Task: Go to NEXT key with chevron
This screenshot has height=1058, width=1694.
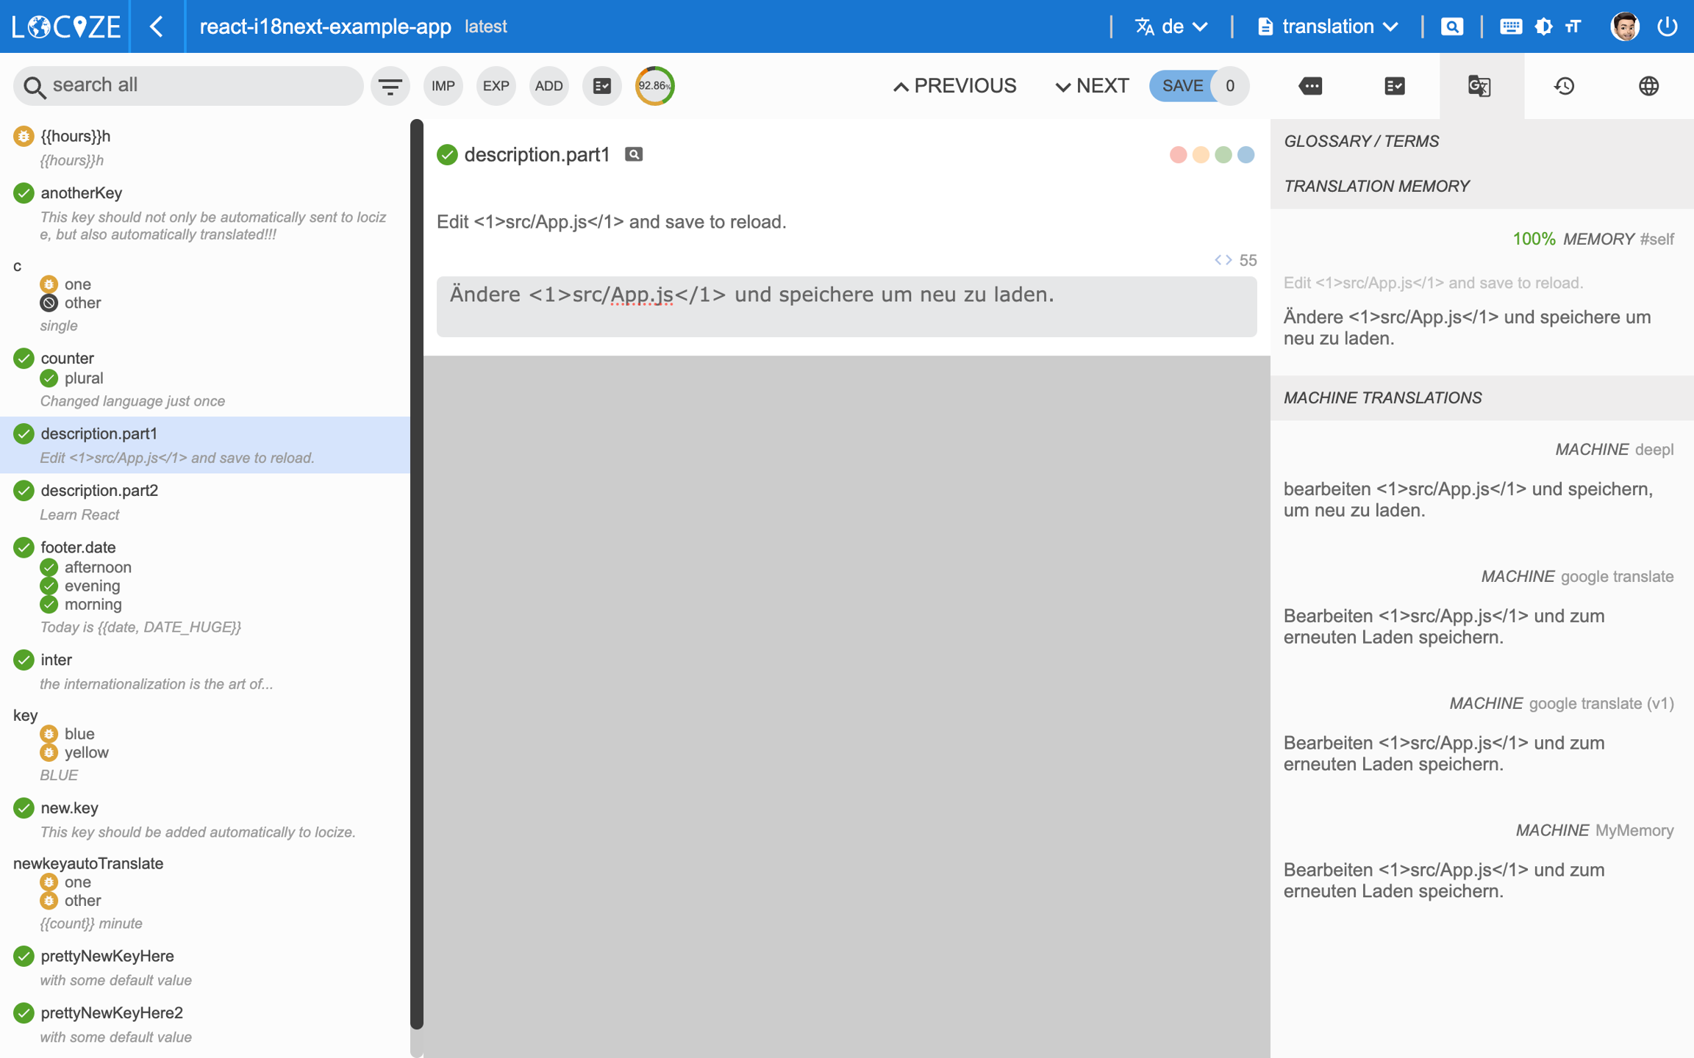Action: [x=1092, y=86]
